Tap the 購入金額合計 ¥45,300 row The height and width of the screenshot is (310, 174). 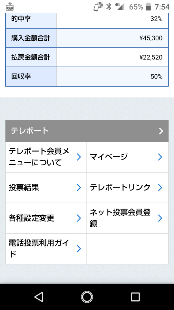click(87, 38)
